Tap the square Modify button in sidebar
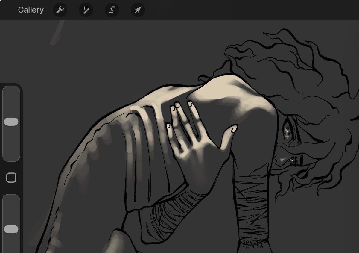The height and width of the screenshot is (253, 359). (x=11, y=178)
